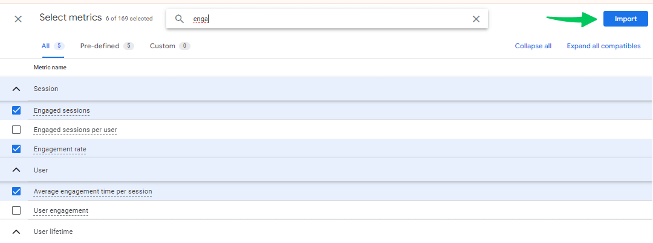Collapse the User lifetime section
This screenshot has height=243, width=653.
click(16, 232)
